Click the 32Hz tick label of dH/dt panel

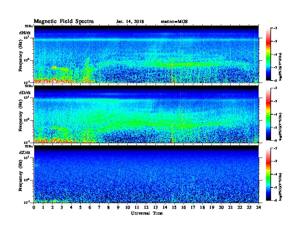pyautogui.click(x=28, y=26)
